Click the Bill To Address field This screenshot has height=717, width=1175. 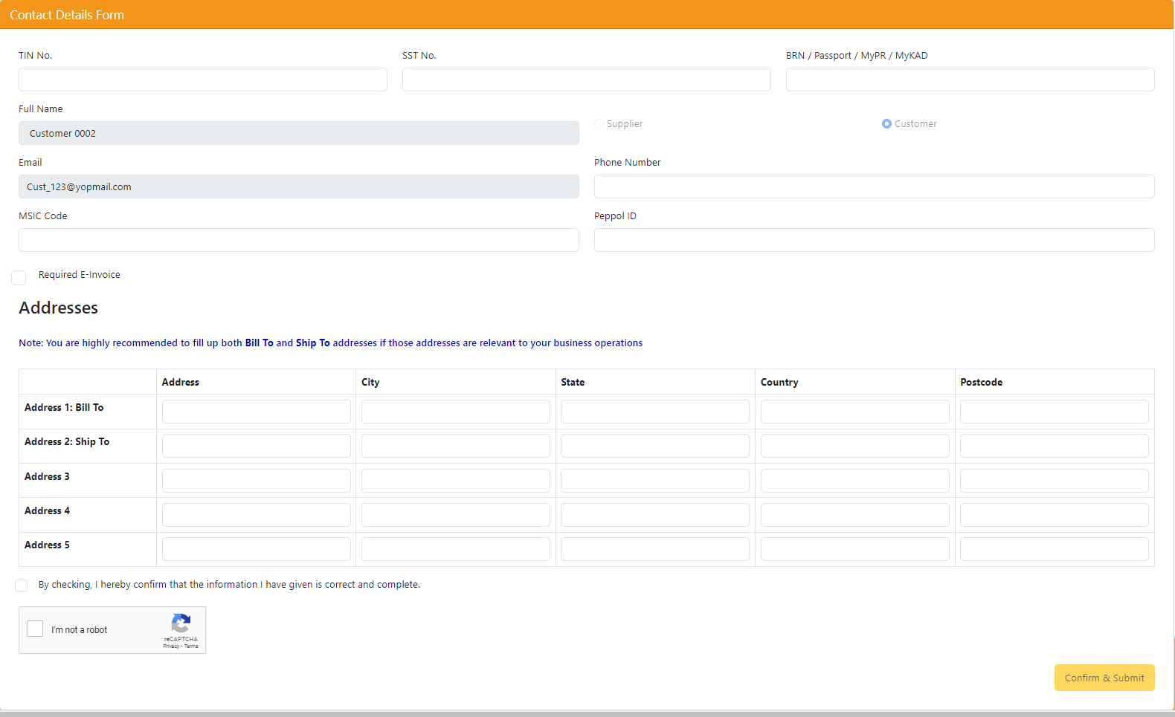coord(256,412)
